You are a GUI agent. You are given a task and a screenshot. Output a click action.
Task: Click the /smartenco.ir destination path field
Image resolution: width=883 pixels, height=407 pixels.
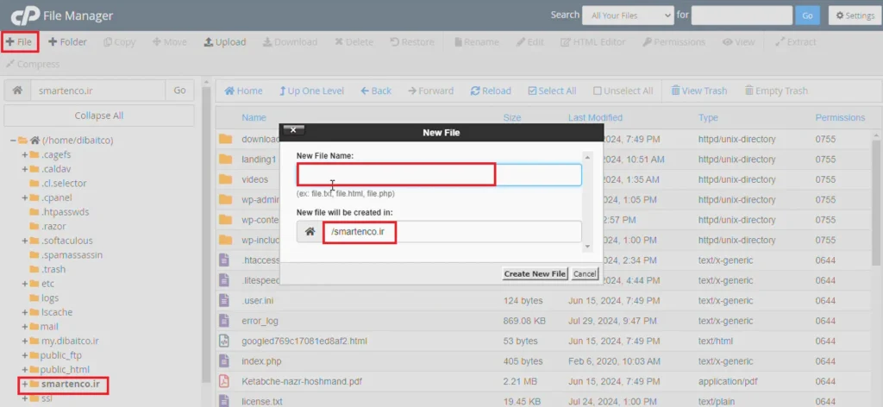click(452, 231)
